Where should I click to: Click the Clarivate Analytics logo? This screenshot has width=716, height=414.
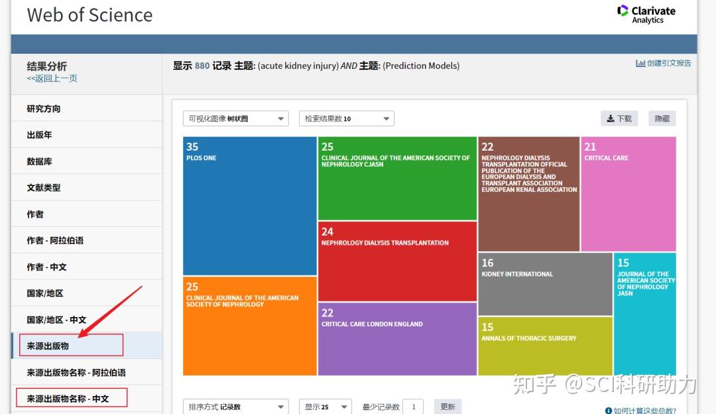[646, 15]
